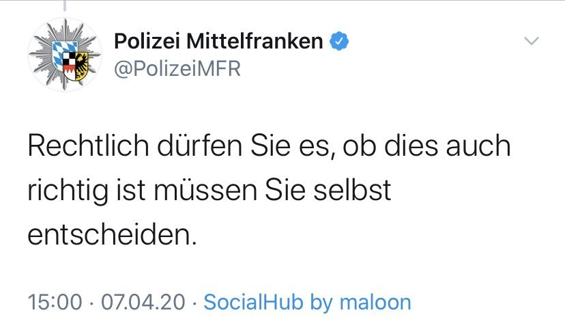565x332 pixels.
Task: Click the word "maloon" in the source
Action: point(375,302)
